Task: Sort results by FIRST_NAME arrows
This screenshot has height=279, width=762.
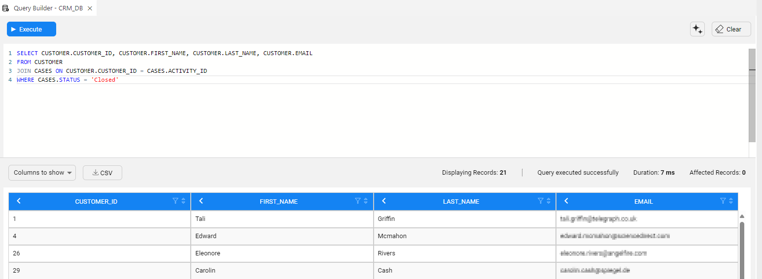Action: [x=366, y=201]
